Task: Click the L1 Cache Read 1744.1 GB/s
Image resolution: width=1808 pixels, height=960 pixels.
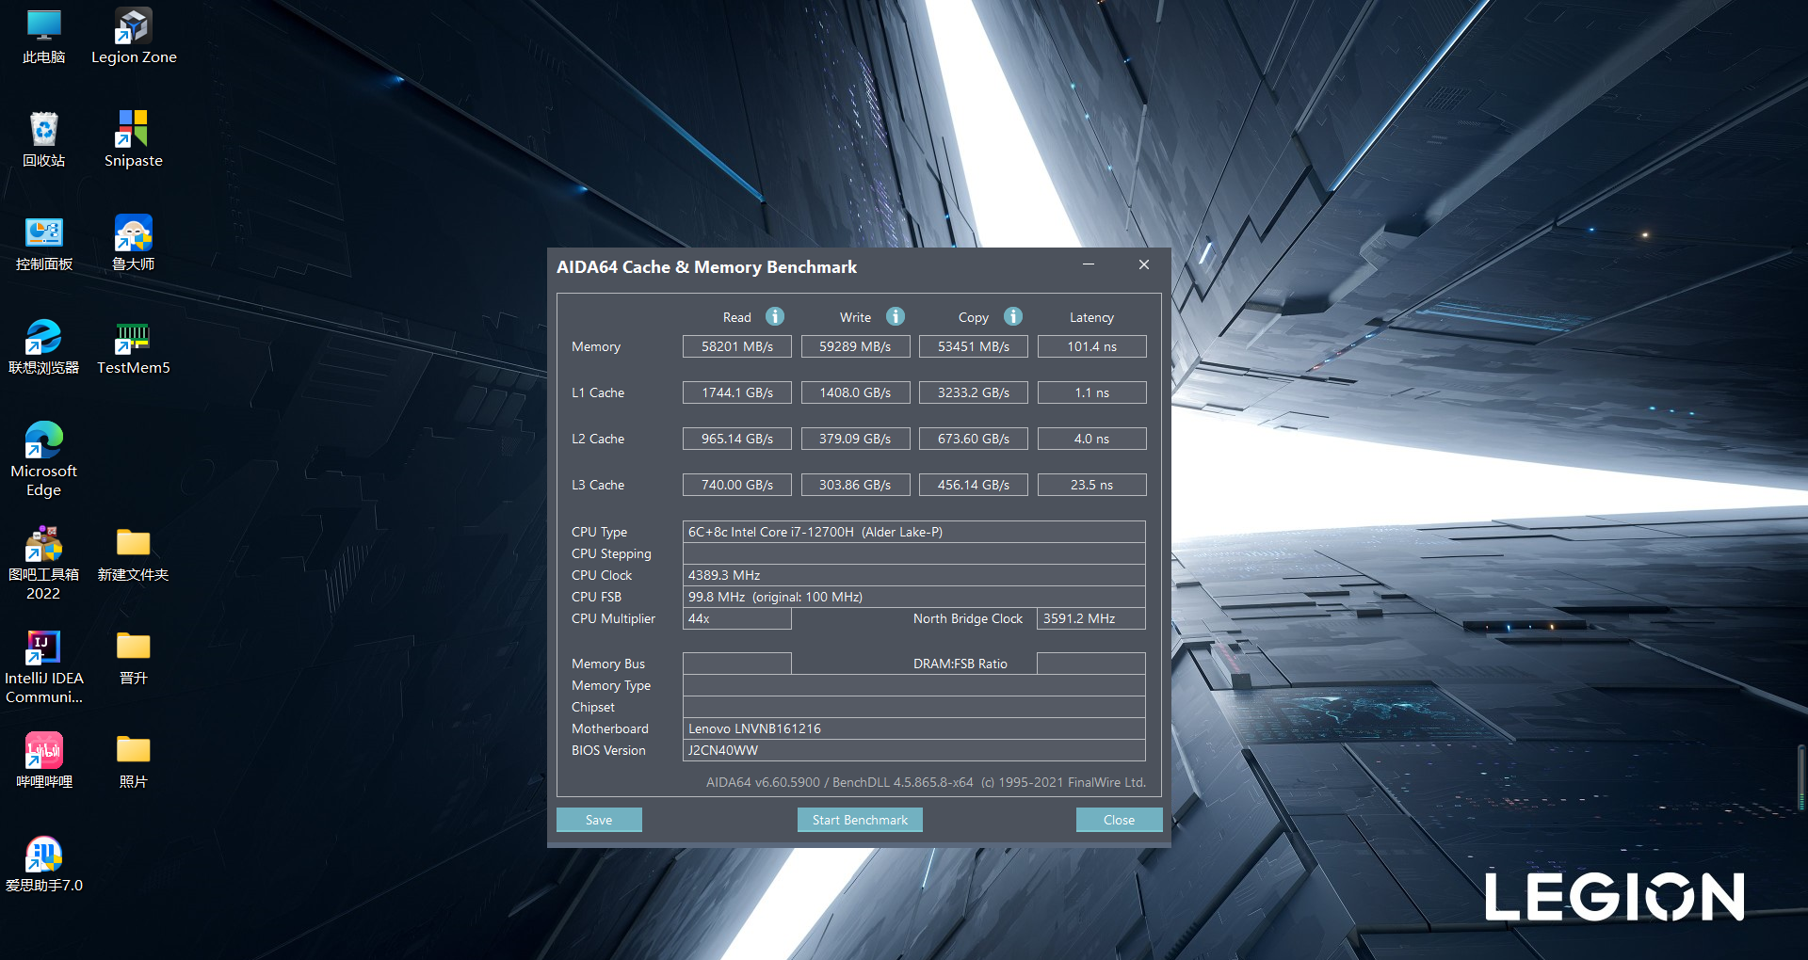Action: [737, 392]
